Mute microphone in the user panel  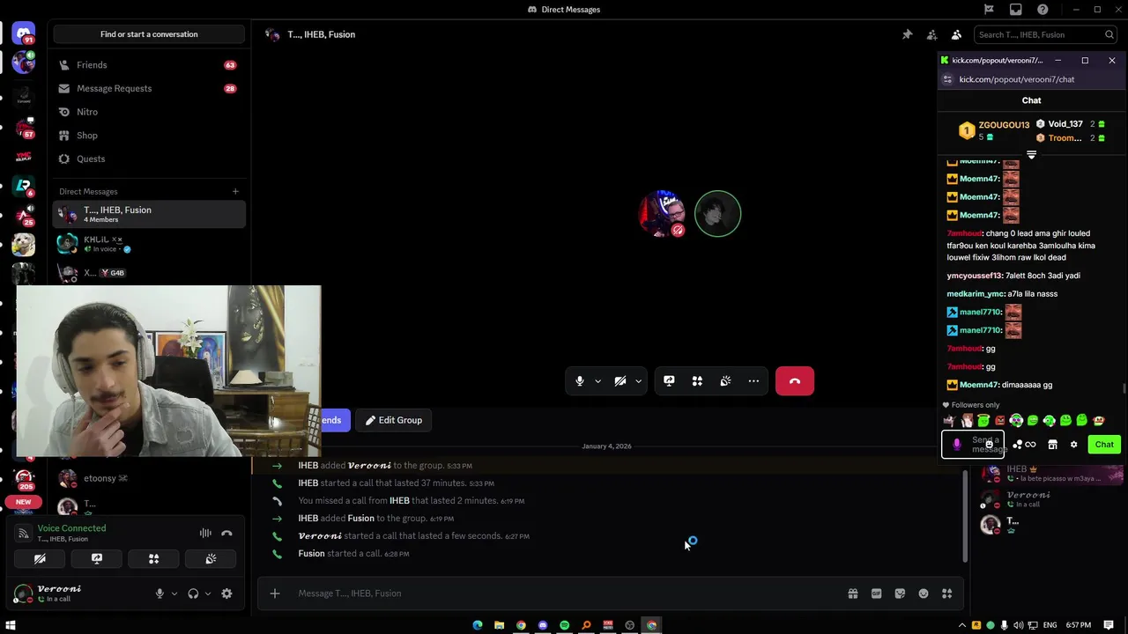point(160,593)
